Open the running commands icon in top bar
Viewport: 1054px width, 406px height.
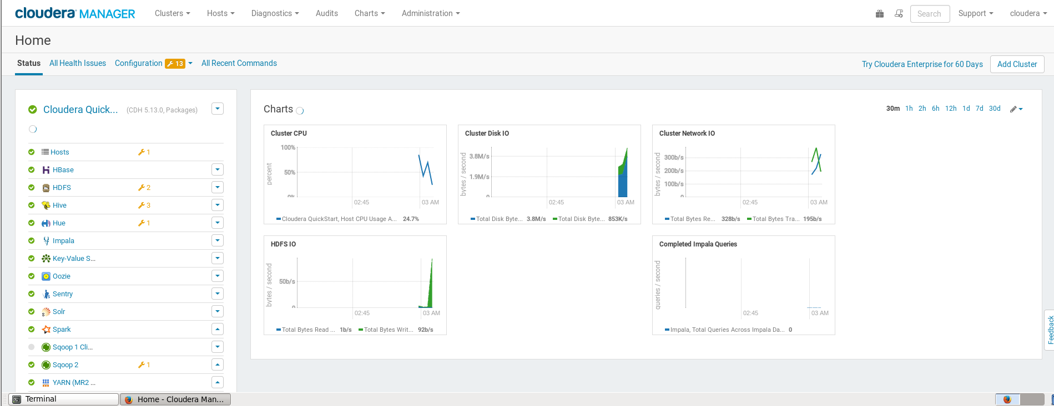(899, 14)
